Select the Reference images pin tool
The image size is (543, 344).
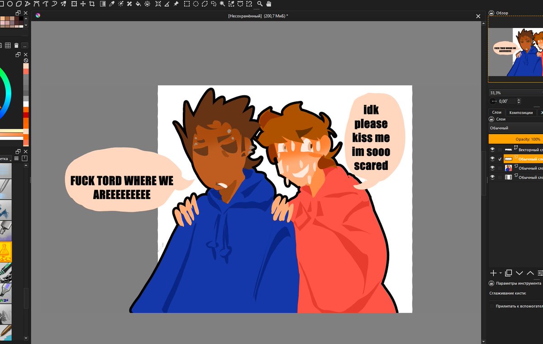click(x=176, y=4)
